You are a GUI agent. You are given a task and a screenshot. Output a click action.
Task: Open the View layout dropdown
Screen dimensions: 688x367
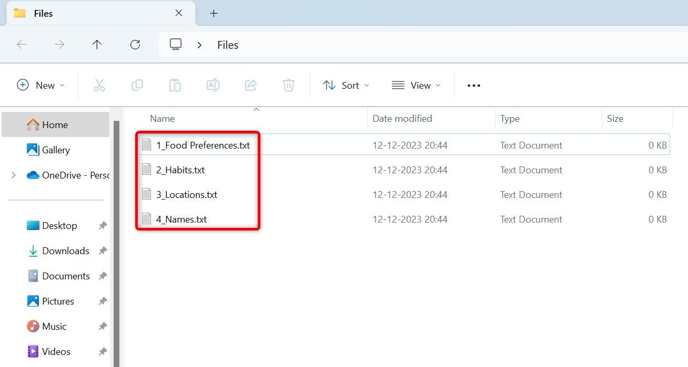(416, 85)
